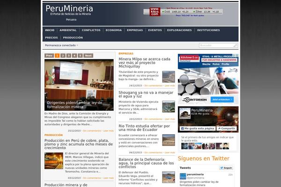Click the perumineria Twitter handle
Image resolution: width=281 pixels, height=187 pixels.
coord(195,178)
